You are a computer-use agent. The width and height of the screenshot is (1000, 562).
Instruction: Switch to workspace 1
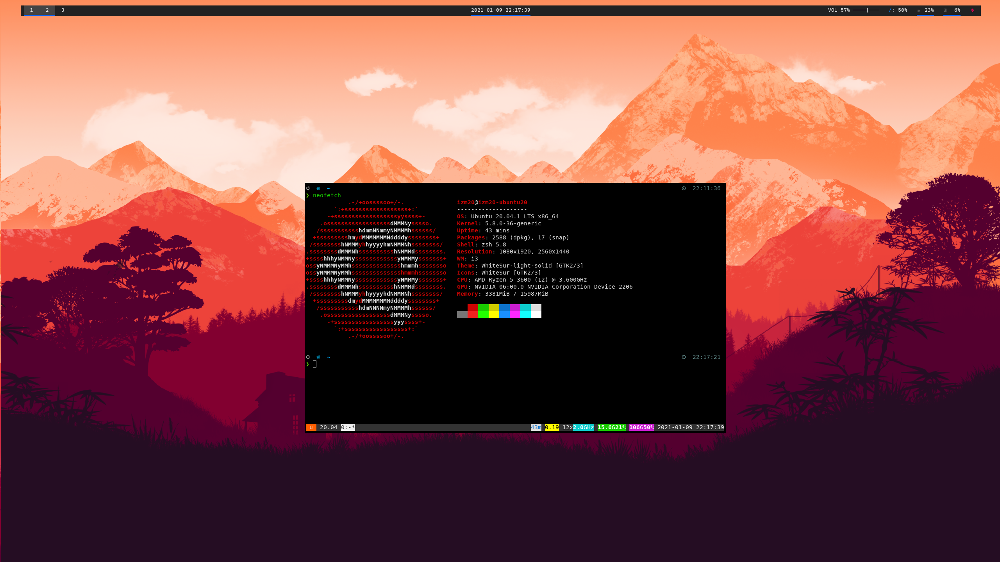pos(32,10)
